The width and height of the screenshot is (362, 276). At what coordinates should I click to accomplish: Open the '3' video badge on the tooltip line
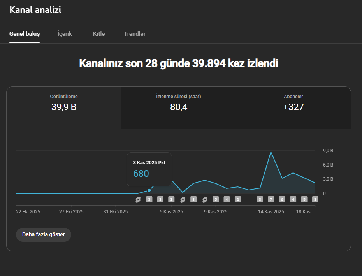pyautogui.click(x=149, y=200)
